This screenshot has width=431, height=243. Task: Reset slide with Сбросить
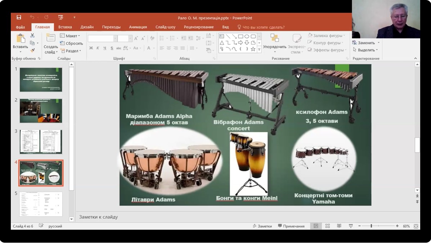pos(71,43)
